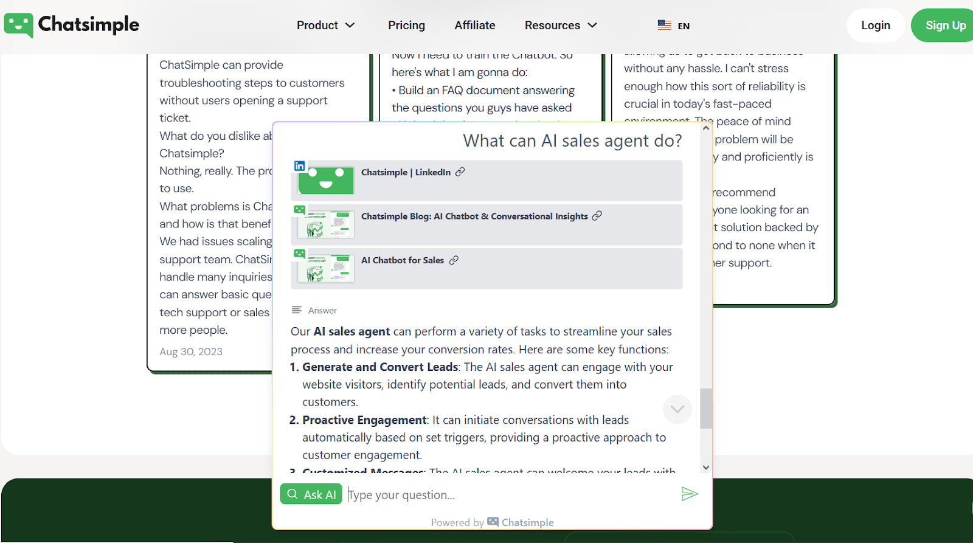Expand the Resources dropdown menu
973x543 pixels.
(561, 26)
